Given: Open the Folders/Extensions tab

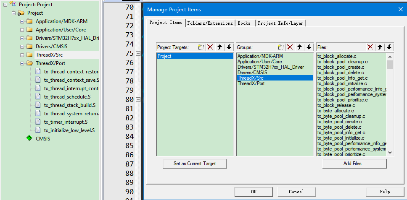Looking at the screenshot, I should tap(210, 23).
